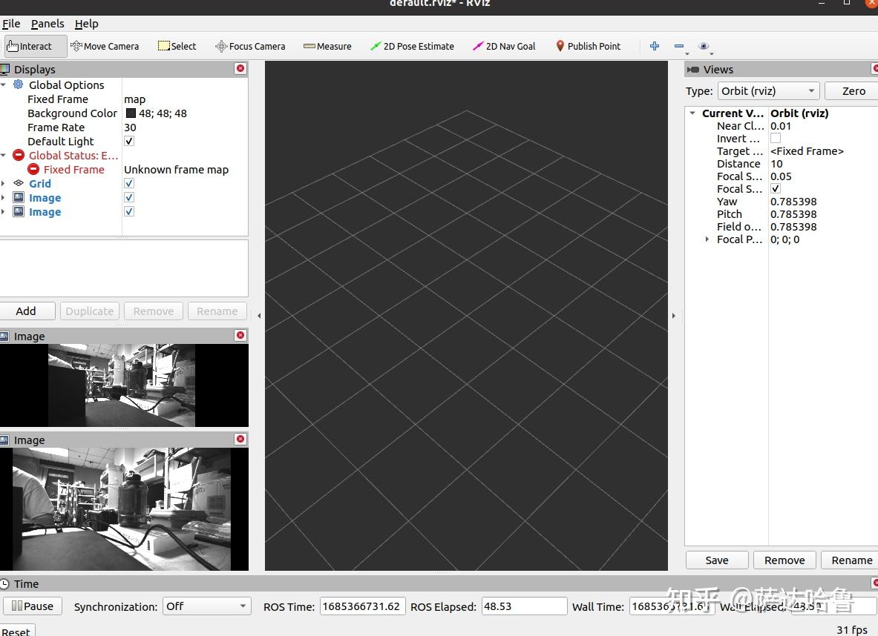Open the Help menu
Screen dimensions: 878x636
pos(86,24)
